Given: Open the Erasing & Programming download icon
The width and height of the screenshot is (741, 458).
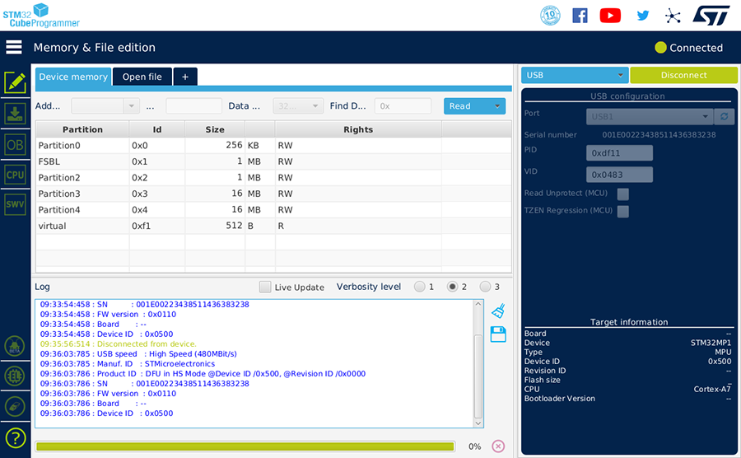Looking at the screenshot, I should [15, 114].
